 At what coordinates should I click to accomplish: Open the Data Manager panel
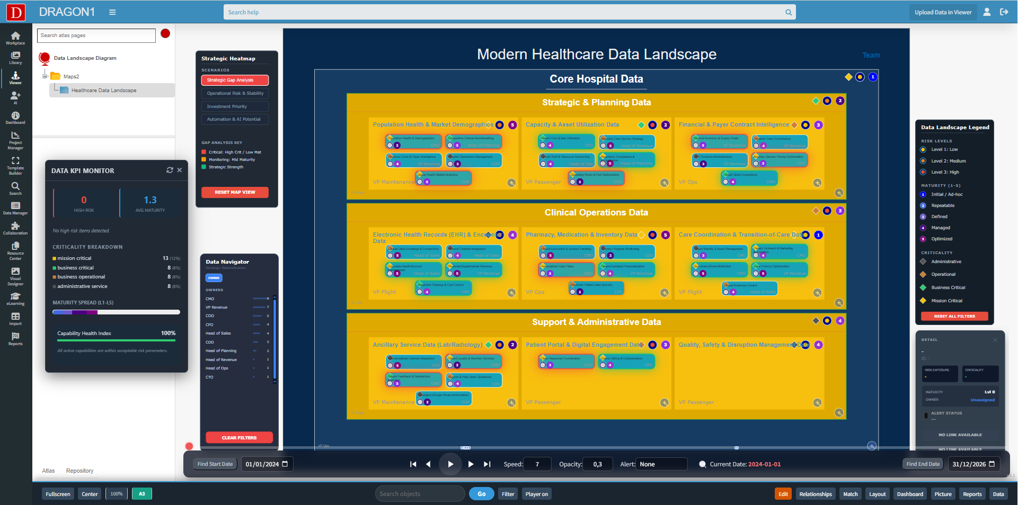point(15,208)
